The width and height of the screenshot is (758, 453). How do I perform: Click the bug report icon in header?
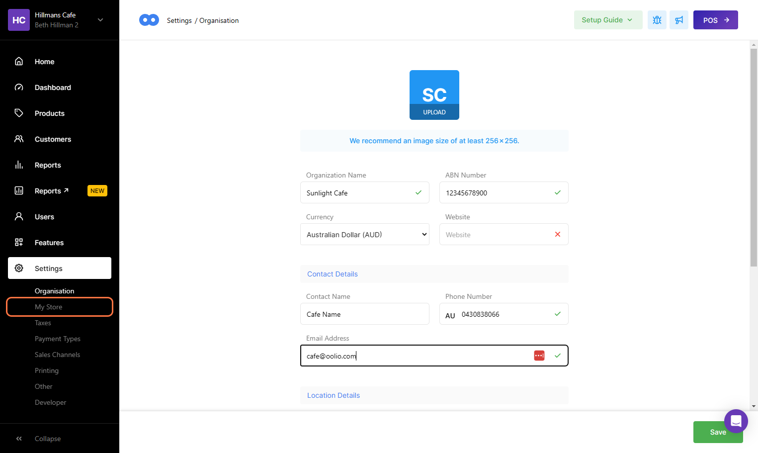[x=657, y=20]
